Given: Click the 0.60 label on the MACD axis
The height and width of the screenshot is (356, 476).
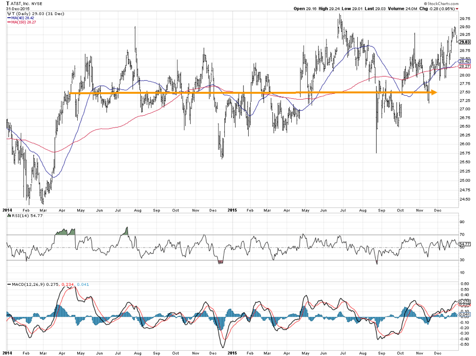Looking at the screenshot, I should pyautogui.click(x=464, y=284).
